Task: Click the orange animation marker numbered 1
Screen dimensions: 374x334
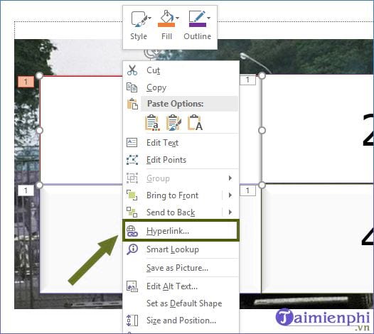Action: tap(26, 82)
